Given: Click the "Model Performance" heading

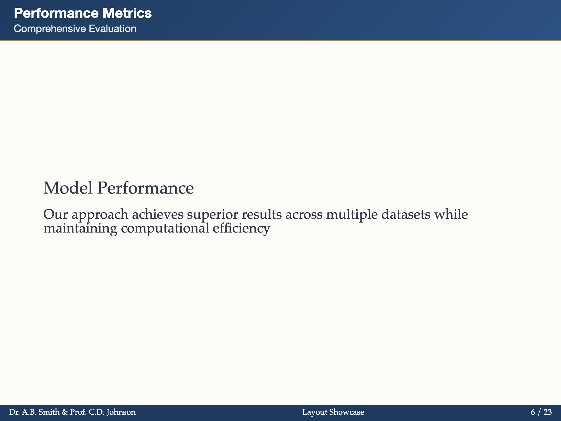Looking at the screenshot, I should (118, 188).
